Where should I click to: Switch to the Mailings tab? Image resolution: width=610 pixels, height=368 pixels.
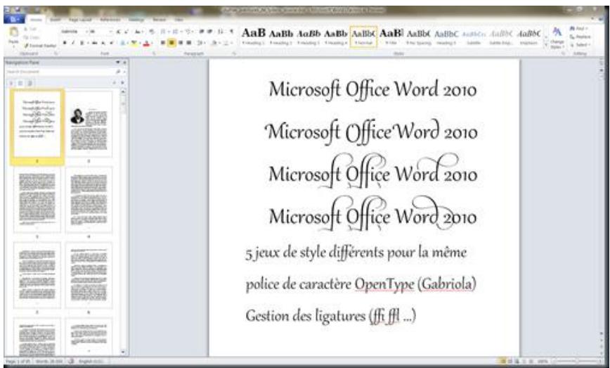[x=136, y=20]
